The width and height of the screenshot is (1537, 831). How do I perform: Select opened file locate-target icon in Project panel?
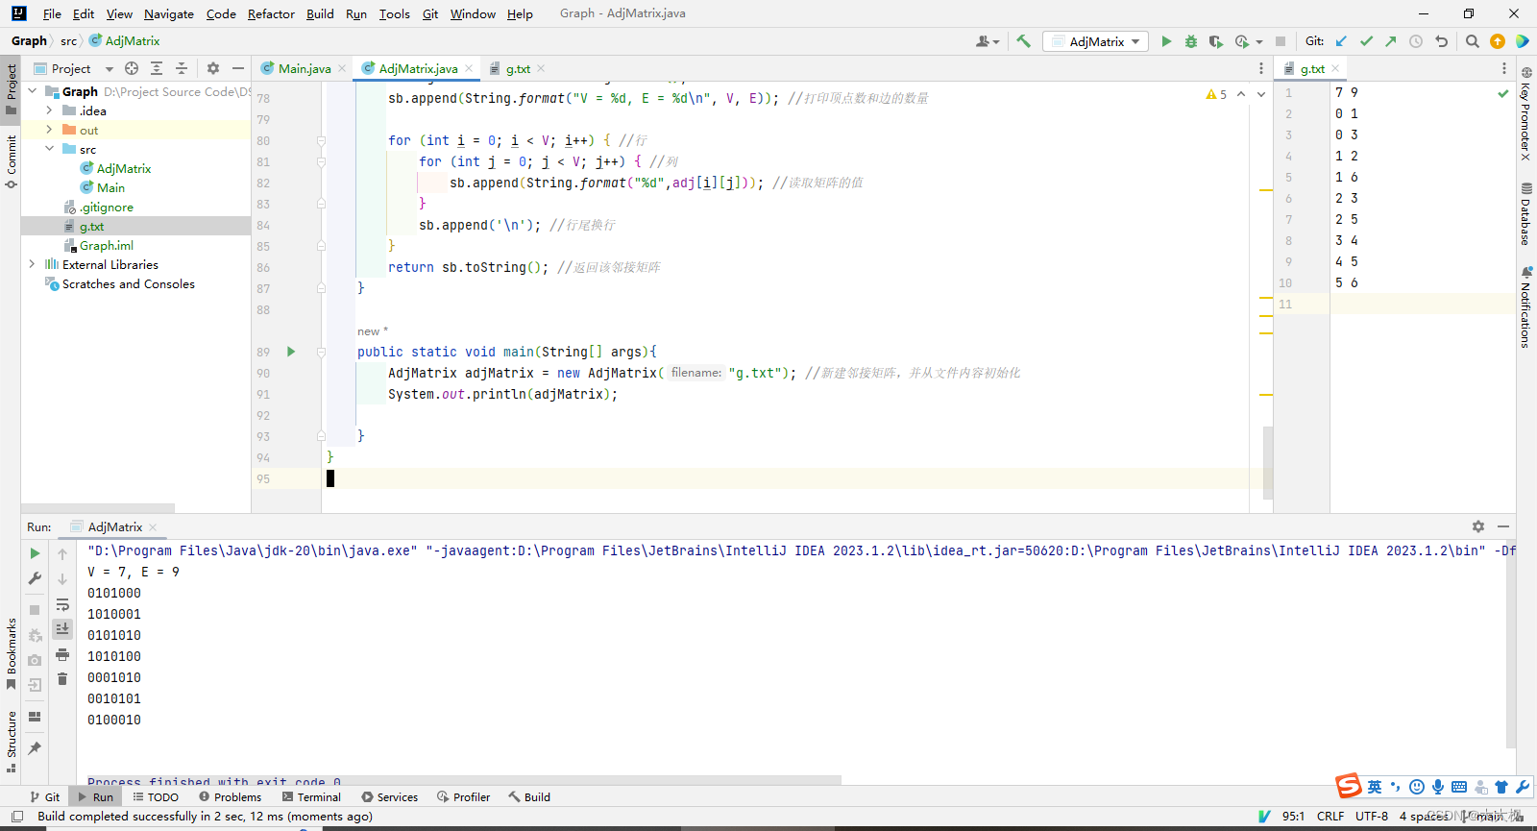tap(132, 68)
